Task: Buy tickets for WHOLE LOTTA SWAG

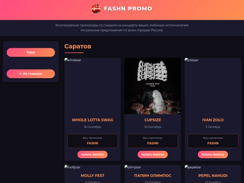Action: coord(93,155)
